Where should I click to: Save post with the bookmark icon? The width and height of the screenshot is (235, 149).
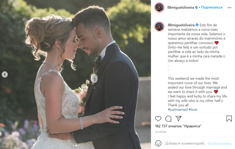pos(229,118)
